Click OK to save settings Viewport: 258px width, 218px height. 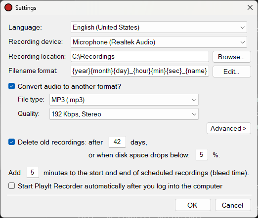[193, 205]
